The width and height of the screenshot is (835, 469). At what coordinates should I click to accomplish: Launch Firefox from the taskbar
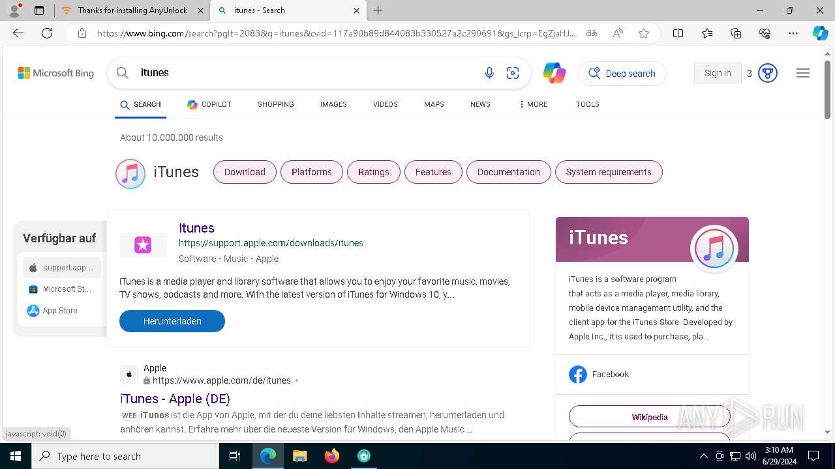tap(331, 456)
